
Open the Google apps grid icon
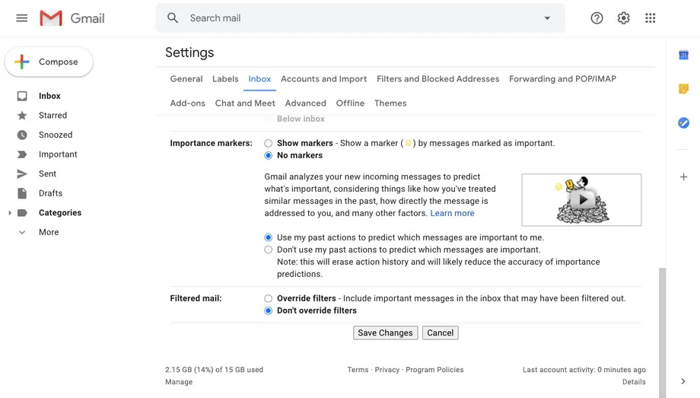[x=650, y=18]
